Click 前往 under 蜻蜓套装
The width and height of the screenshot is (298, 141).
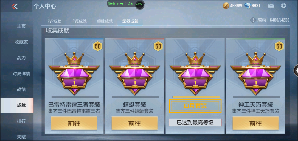coord(135,123)
